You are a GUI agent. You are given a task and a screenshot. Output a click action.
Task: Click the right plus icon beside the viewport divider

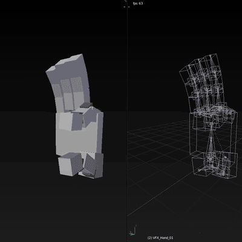click(x=129, y=7)
